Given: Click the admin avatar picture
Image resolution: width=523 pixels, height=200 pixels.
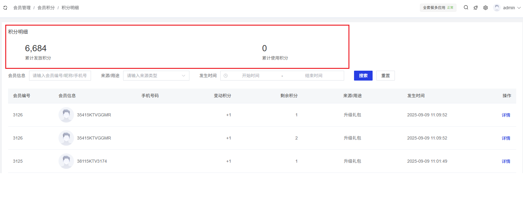Looking at the screenshot, I should click(497, 8).
